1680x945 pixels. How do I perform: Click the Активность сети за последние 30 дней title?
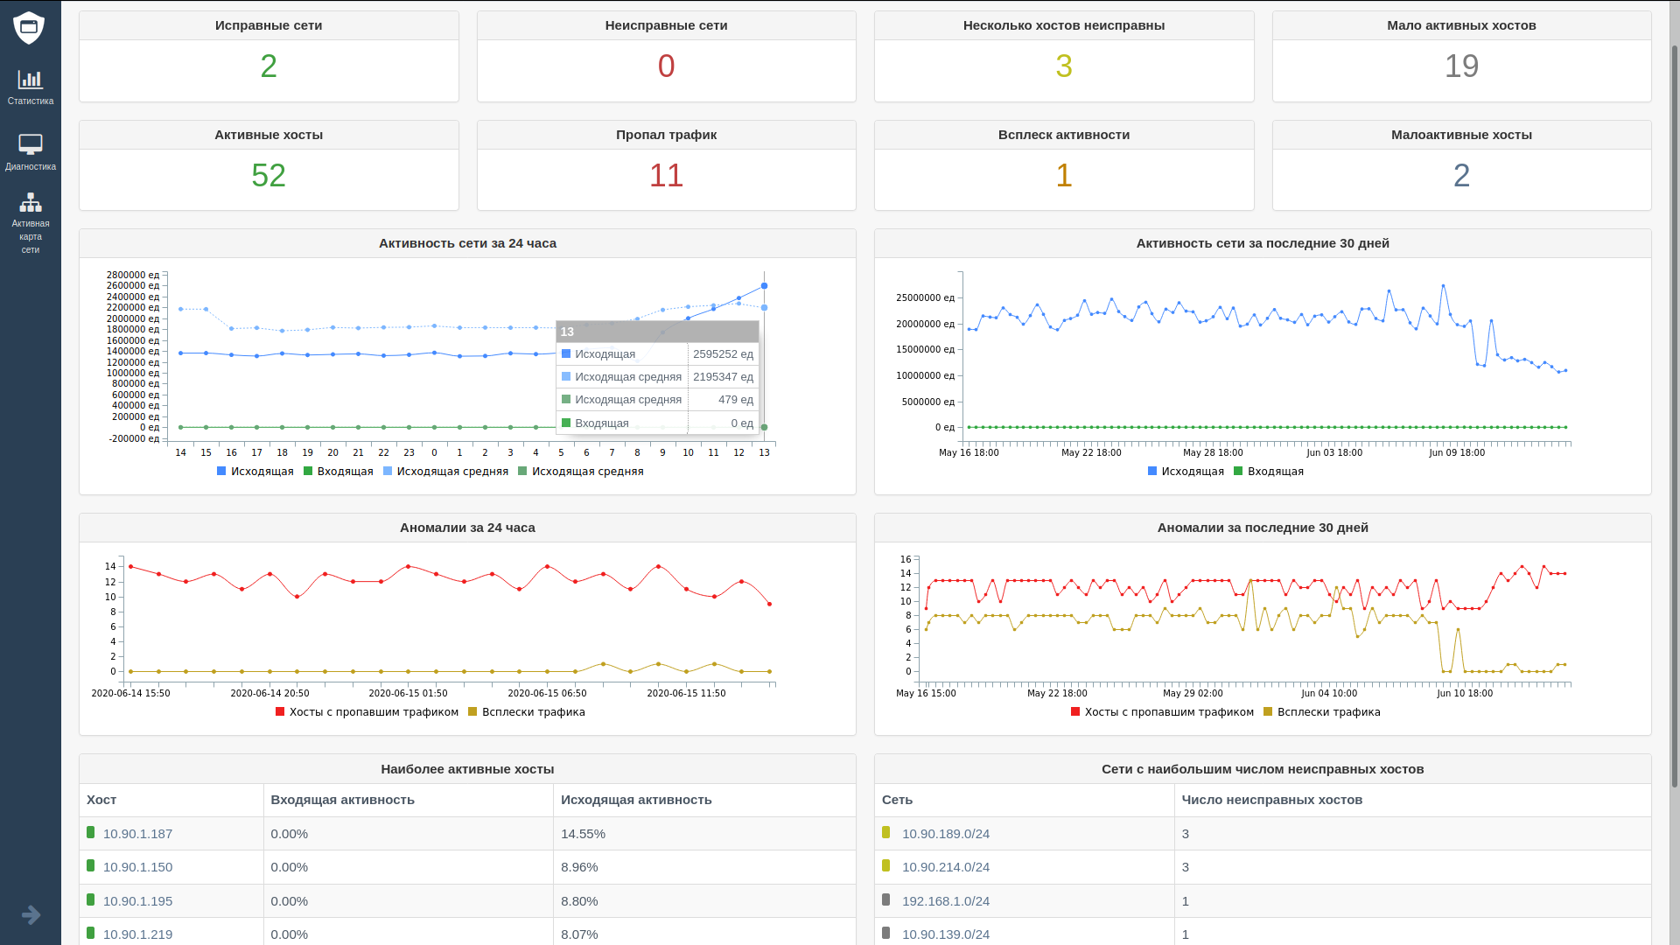click(x=1263, y=243)
